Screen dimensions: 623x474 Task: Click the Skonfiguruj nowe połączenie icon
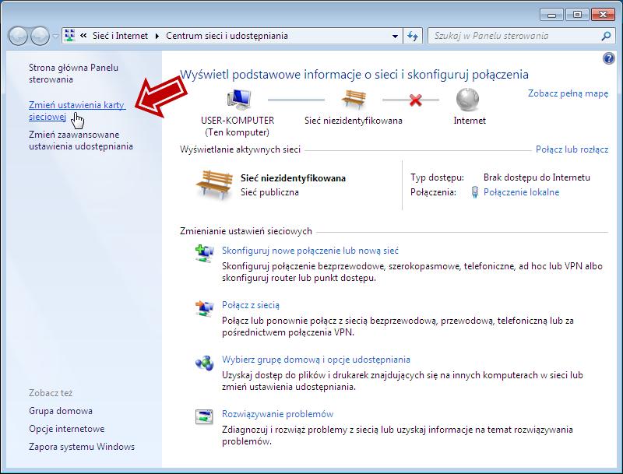point(204,252)
